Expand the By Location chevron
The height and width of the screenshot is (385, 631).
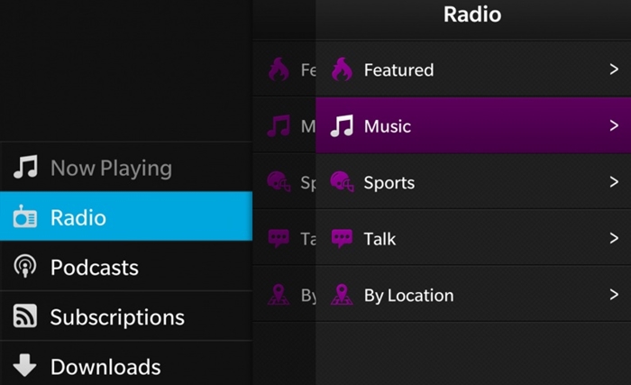[x=614, y=295]
